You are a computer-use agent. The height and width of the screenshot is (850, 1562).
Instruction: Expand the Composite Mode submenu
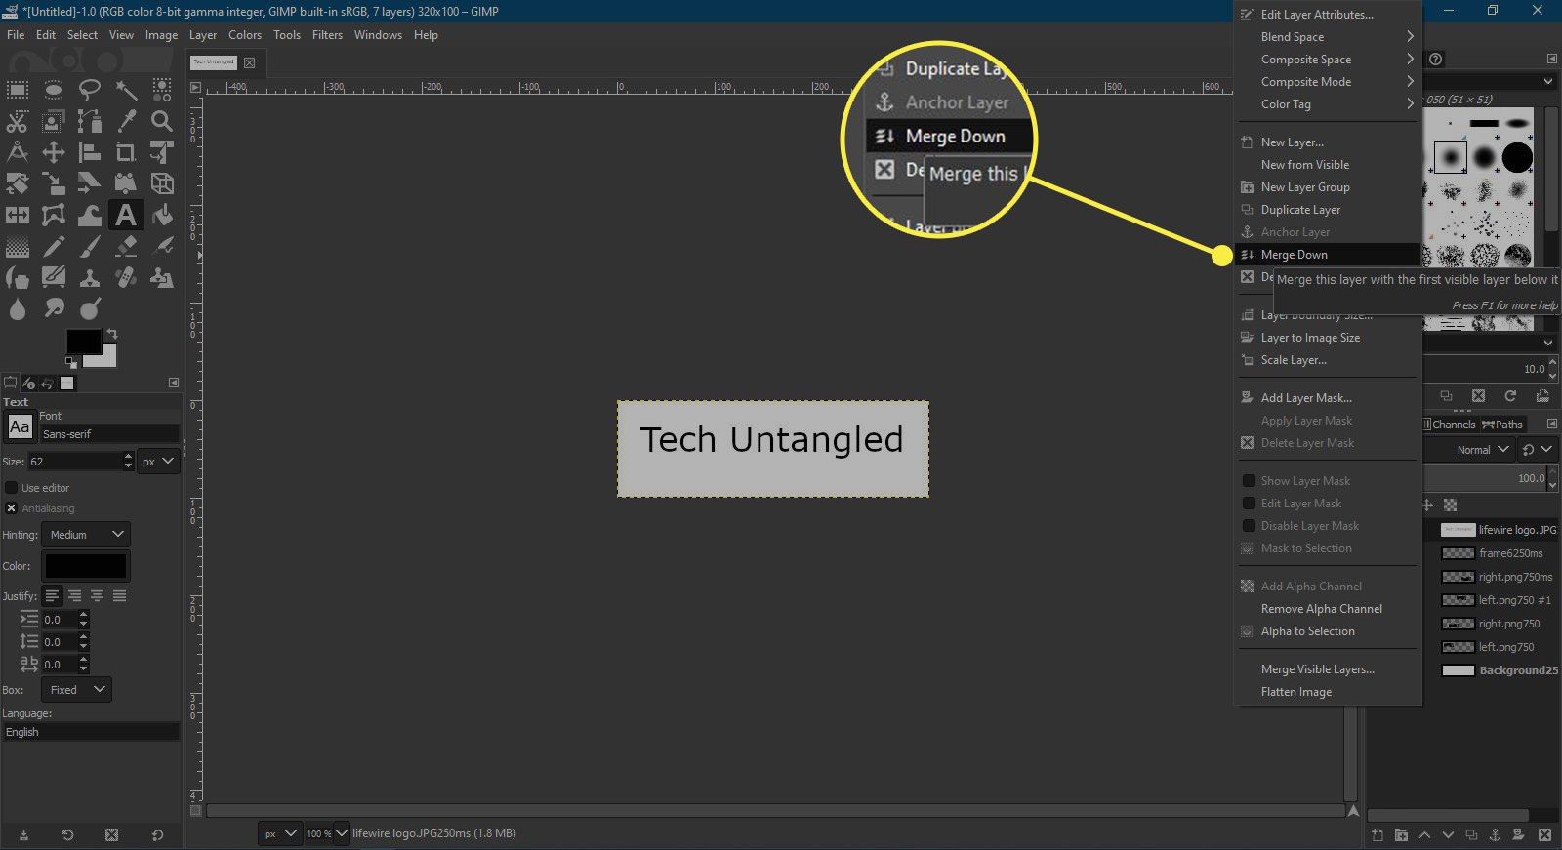[x=1328, y=82]
